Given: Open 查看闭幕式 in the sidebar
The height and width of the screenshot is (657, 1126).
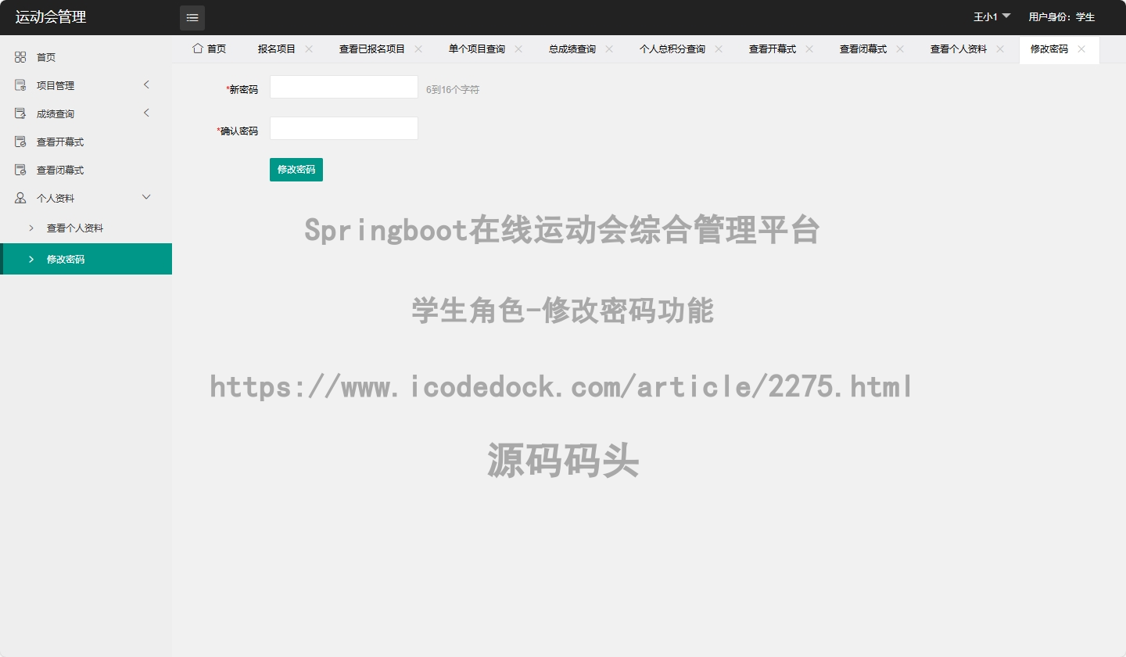Looking at the screenshot, I should pos(86,170).
